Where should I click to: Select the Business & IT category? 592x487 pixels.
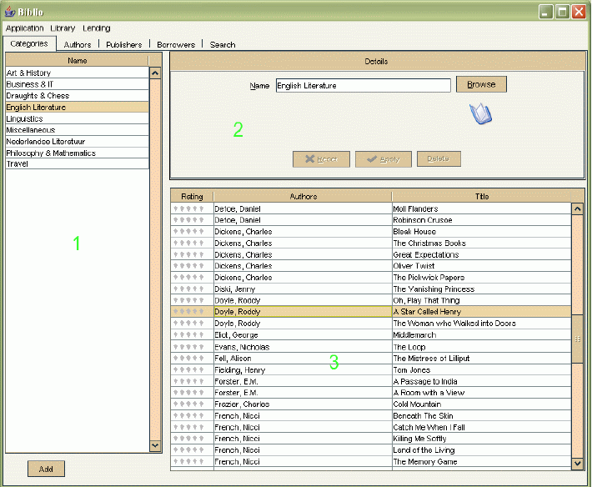[78, 84]
